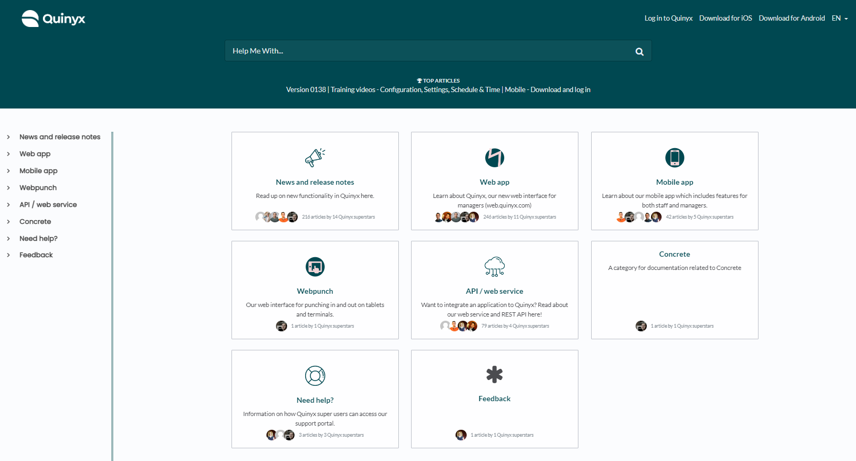Click 'A category for documentation related to Concrete' text
The image size is (856, 461).
click(675, 268)
